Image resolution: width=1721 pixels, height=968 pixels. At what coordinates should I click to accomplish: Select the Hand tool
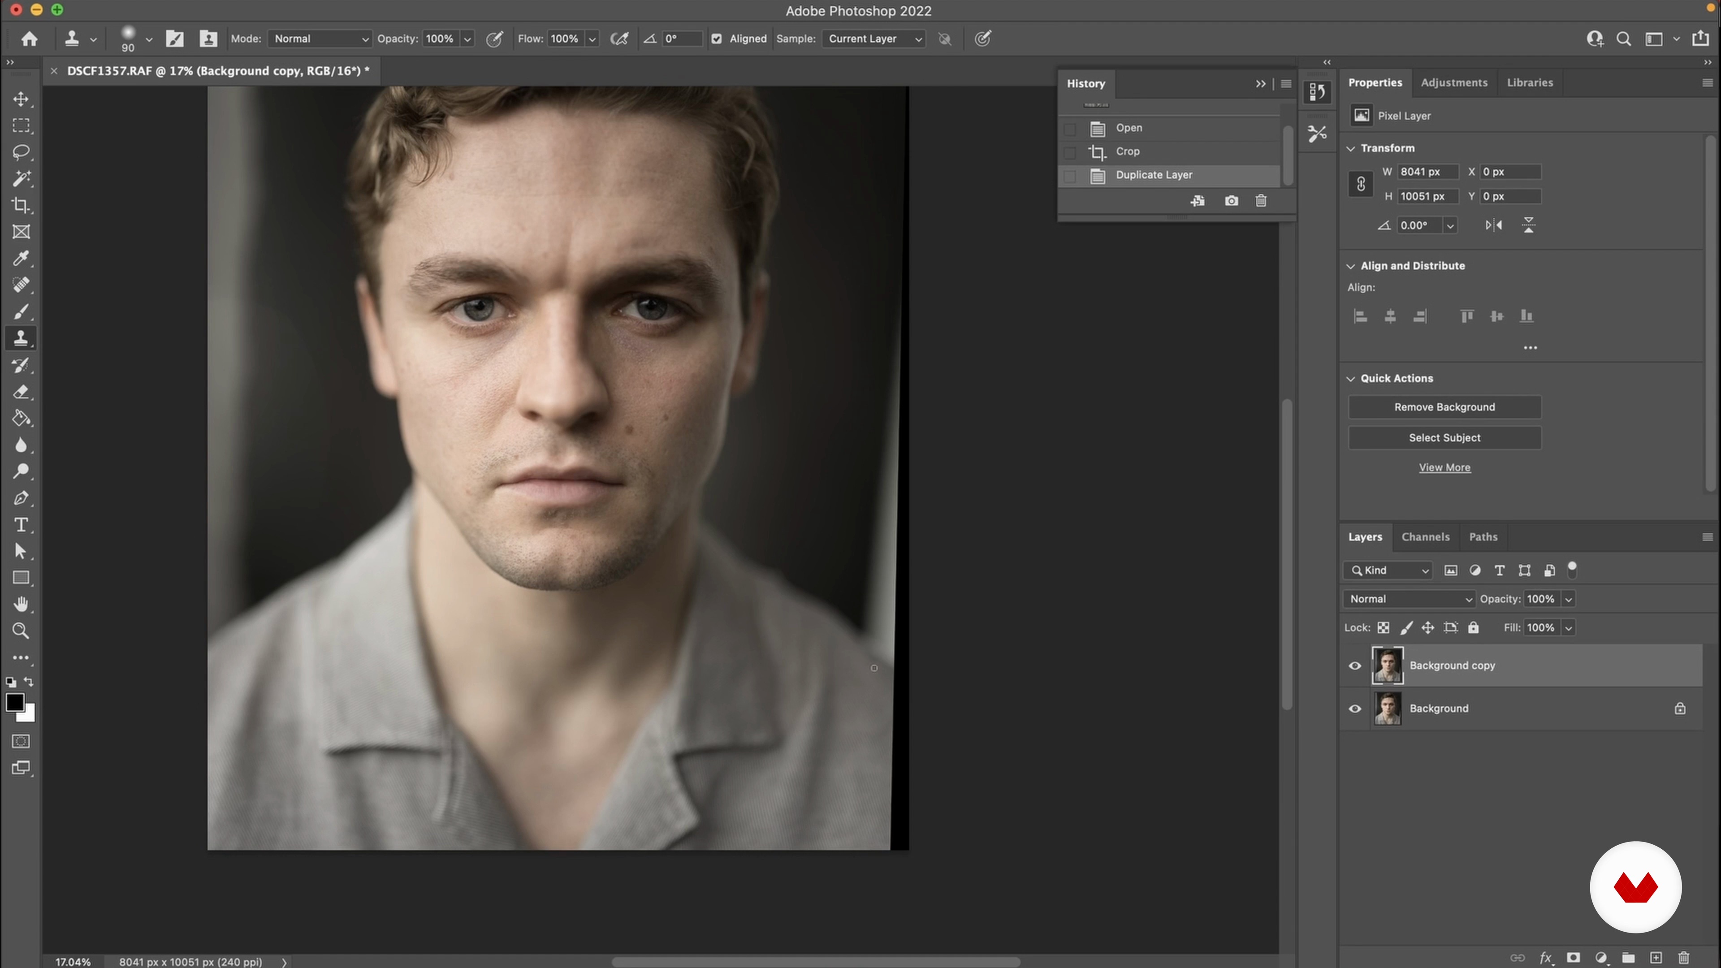(x=21, y=605)
